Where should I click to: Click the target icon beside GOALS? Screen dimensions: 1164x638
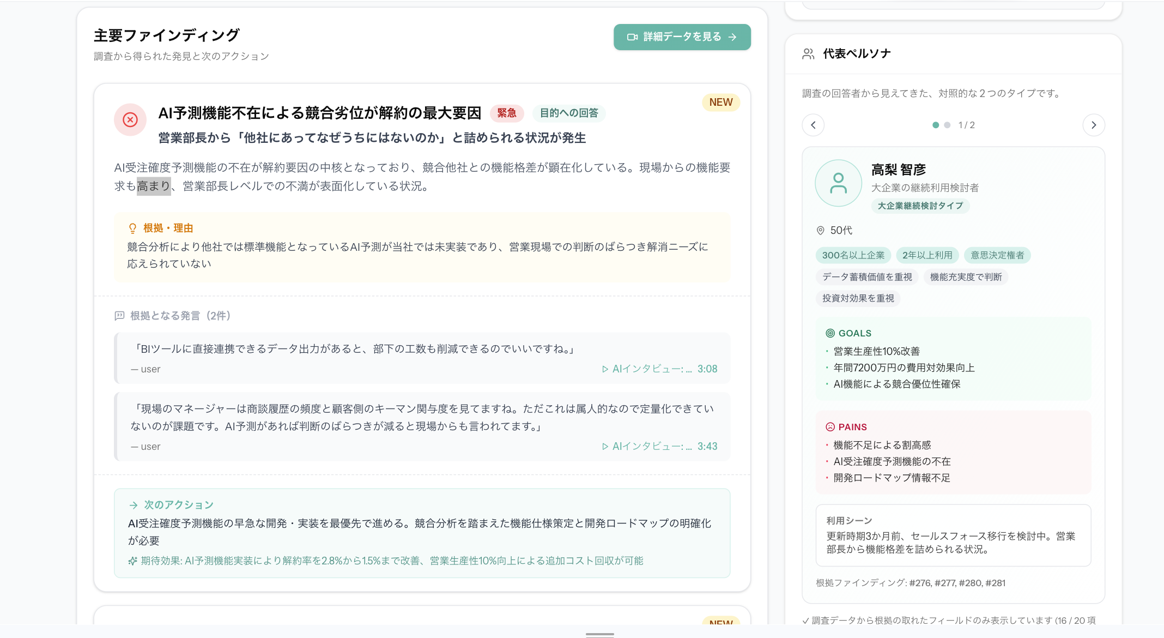(x=830, y=333)
